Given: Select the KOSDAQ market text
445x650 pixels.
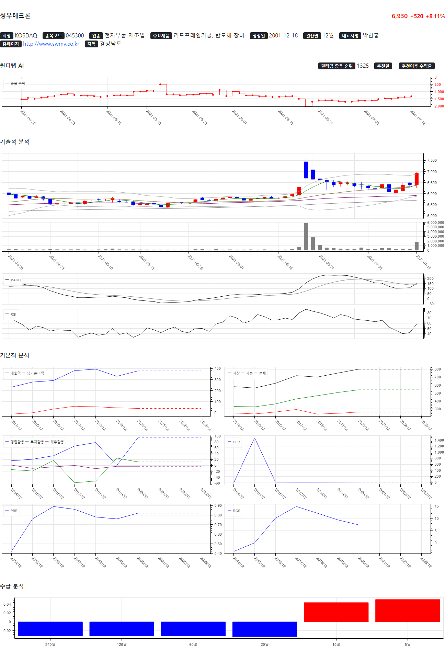Looking at the screenshot, I should 26,36.
